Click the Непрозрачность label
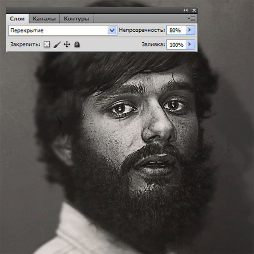This screenshot has height=254, width=254. (142, 30)
